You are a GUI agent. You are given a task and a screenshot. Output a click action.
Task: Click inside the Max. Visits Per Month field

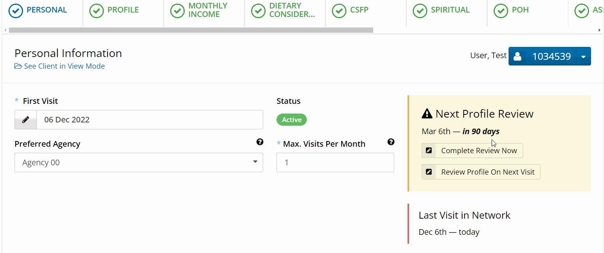(335, 162)
